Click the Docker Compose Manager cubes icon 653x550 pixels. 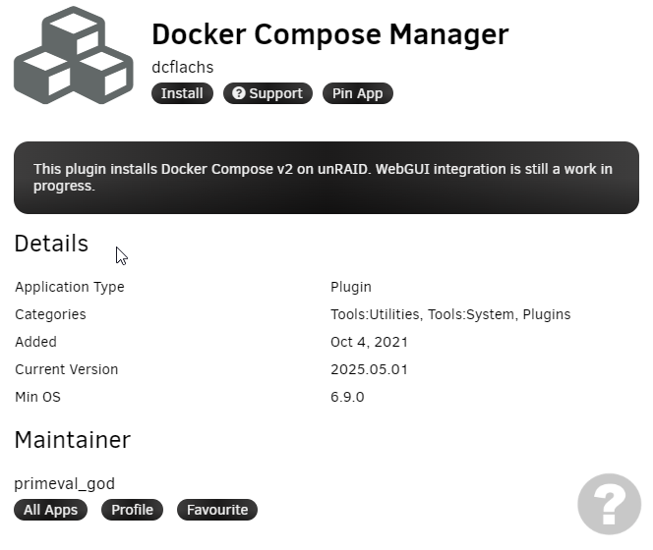click(x=74, y=55)
